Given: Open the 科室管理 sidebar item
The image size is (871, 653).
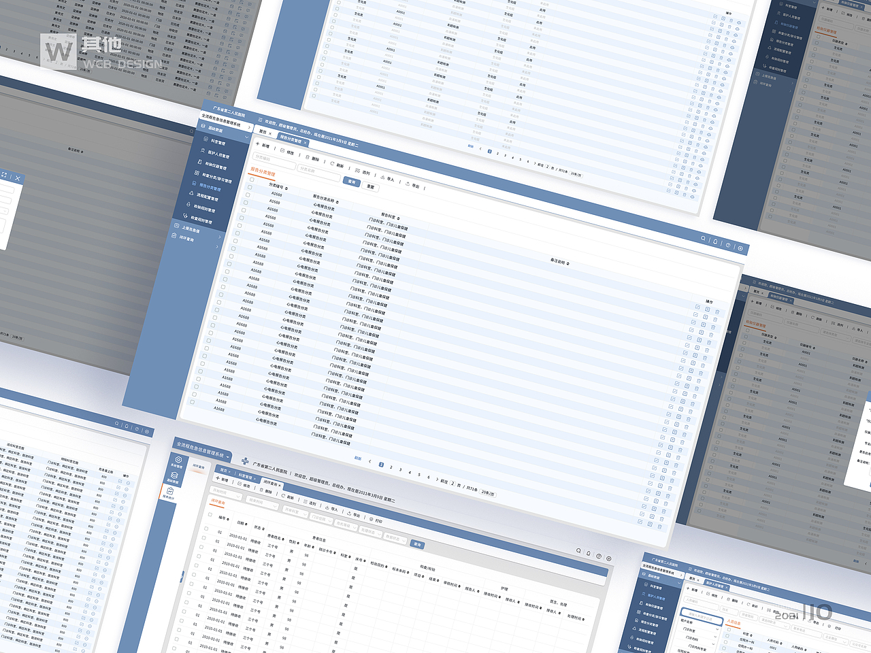Looking at the screenshot, I should 214,141.
